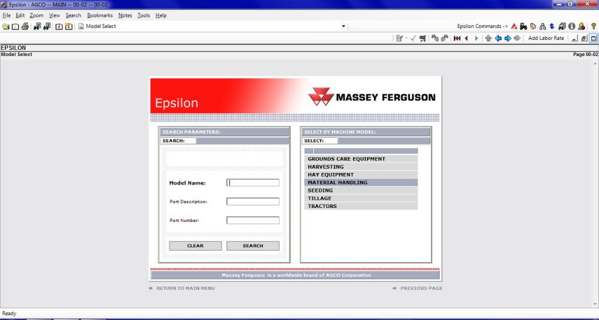Select SEEDING in model list
Screen dimensions: 599x320
361,190
